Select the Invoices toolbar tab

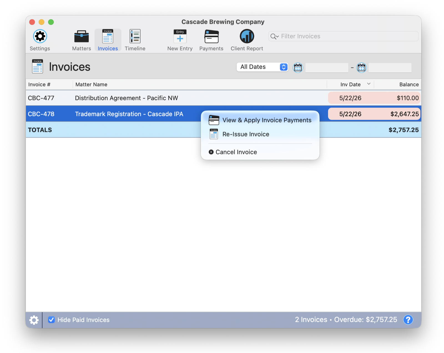(x=108, y=40)
